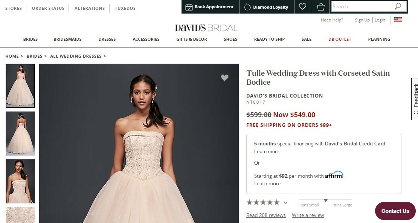Open the Bridesmaids menu

pos(67,39)
